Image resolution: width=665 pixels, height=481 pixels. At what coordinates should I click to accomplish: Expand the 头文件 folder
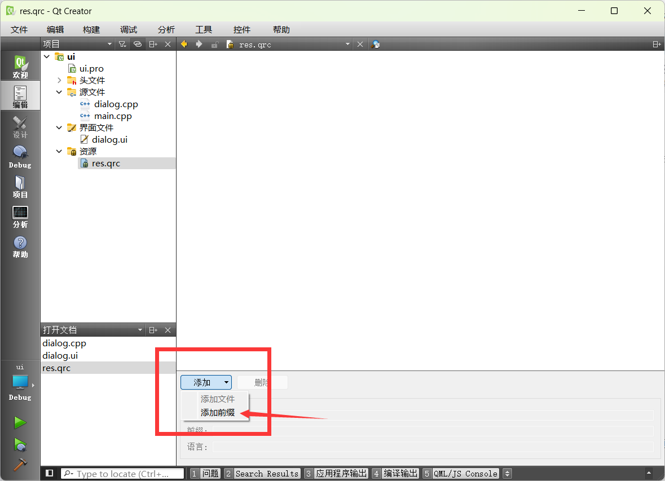59,81
